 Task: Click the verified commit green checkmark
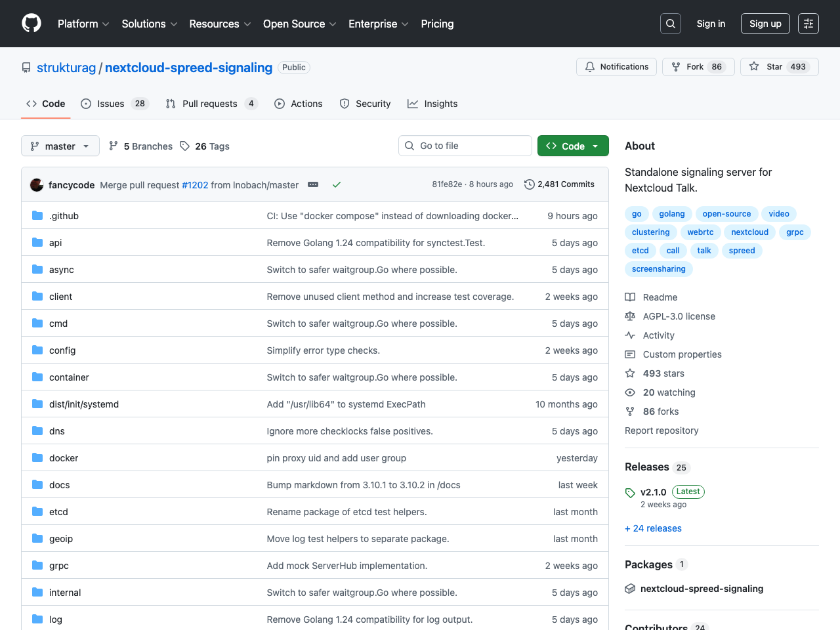tap(337, 184)
